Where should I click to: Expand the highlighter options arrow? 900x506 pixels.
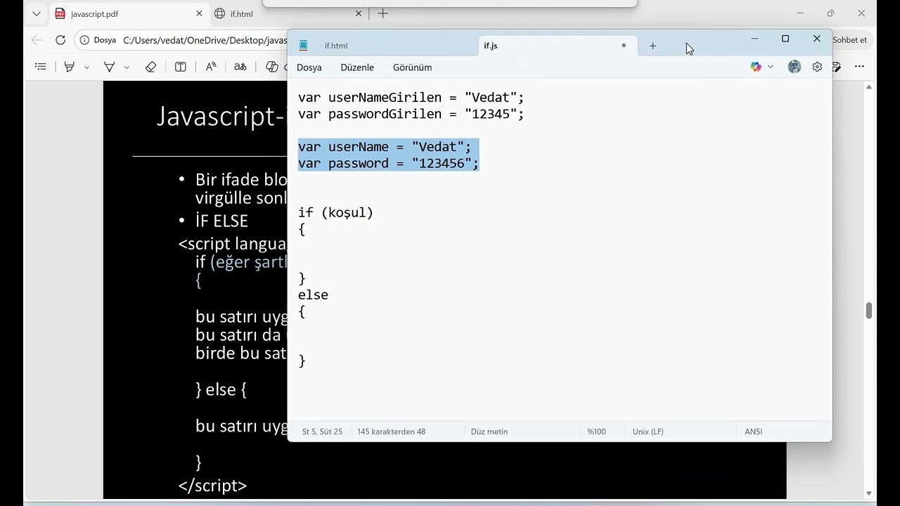(127, 67)
